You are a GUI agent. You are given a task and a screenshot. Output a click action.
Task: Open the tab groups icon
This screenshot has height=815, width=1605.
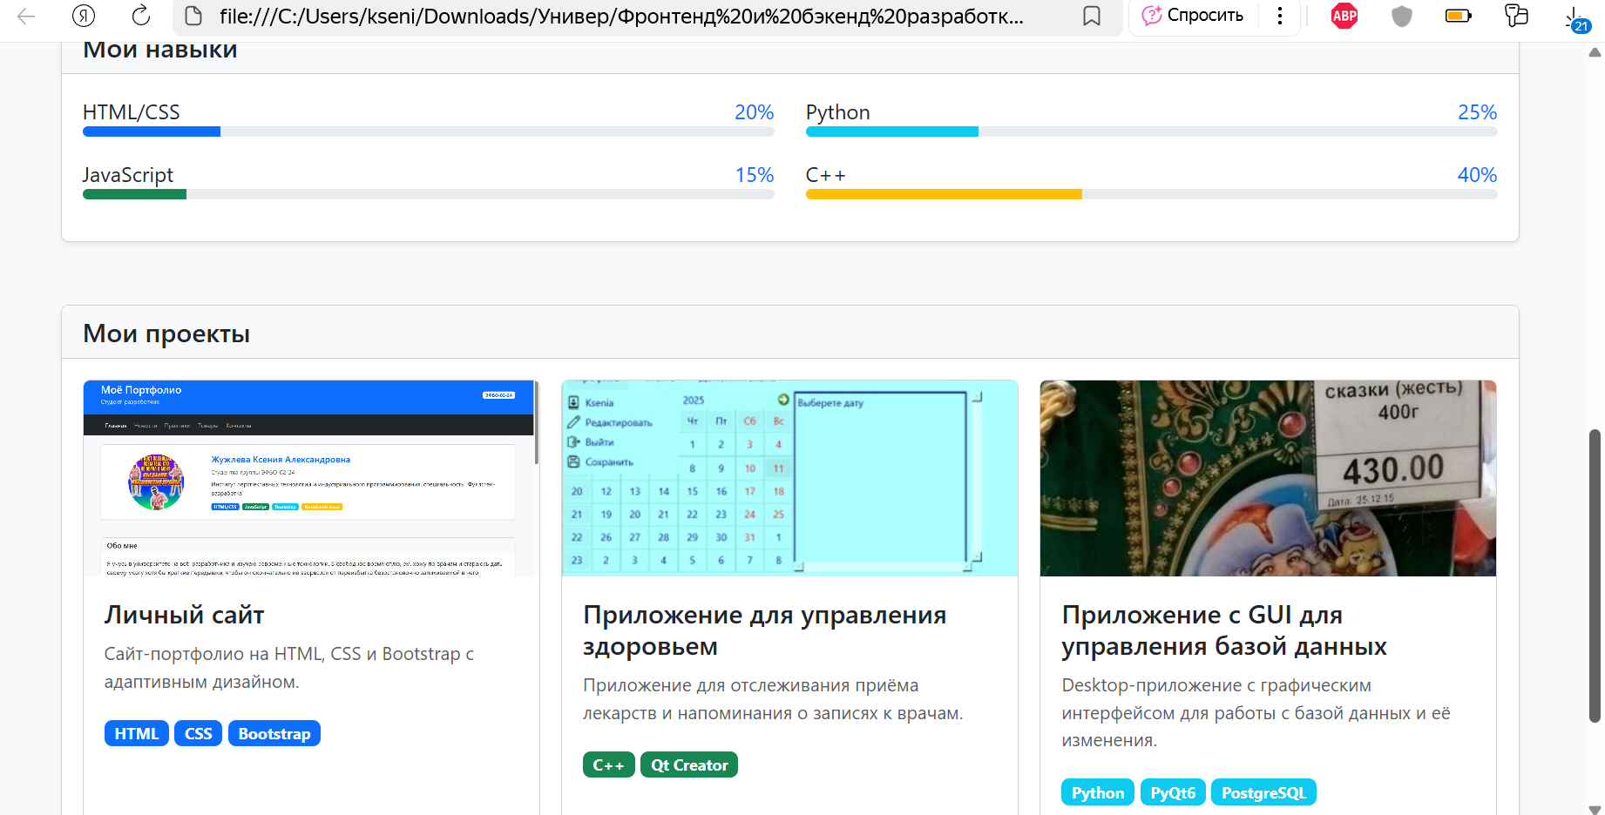pos(1516,16)
